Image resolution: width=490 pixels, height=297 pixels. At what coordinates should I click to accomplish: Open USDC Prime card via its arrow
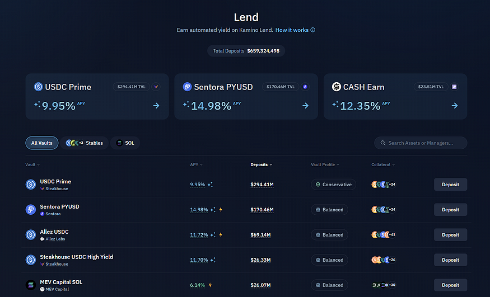156,106
